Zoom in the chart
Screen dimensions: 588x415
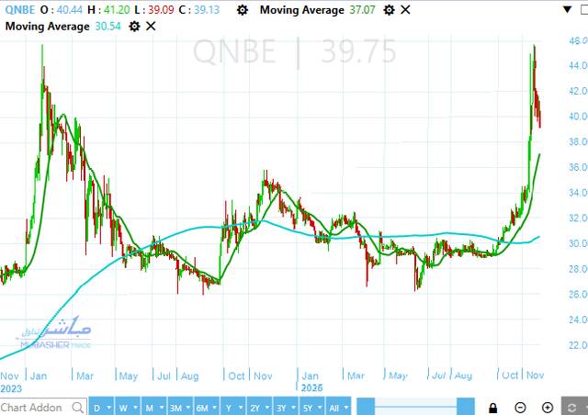[548, 407]
